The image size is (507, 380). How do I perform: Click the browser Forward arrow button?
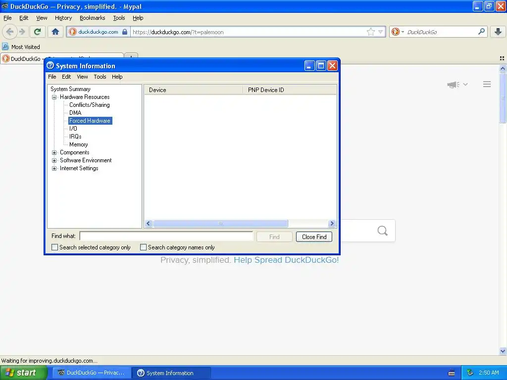click(x=22, y=32)
